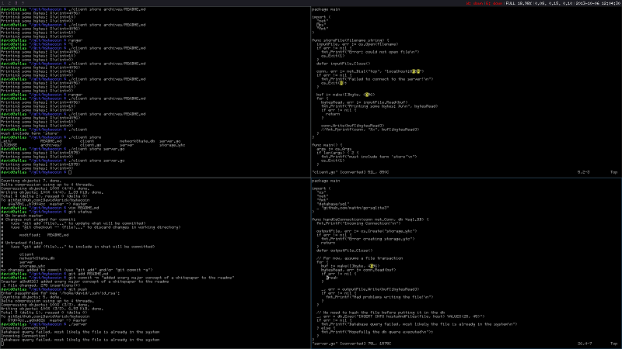
Task: Click the '// We need to hash the file' comment
Action: (x=380, y=313)
